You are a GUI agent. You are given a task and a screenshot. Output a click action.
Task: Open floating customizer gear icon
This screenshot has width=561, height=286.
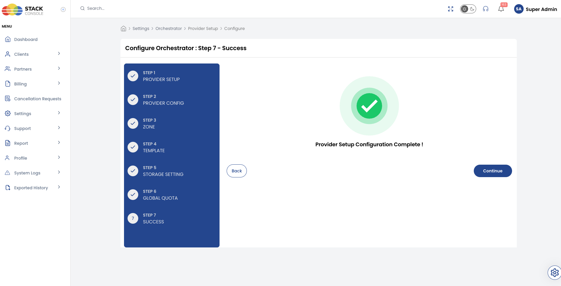(x=554, y=273)
